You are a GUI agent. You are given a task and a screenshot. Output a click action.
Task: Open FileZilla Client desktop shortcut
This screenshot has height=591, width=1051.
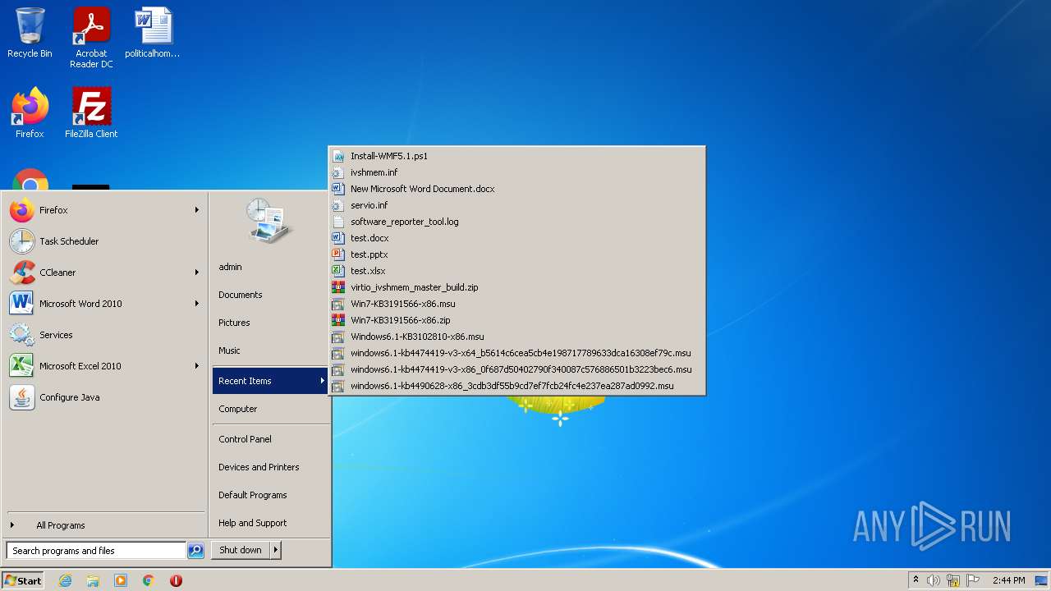pyautogui.click(x=91, y=113)
